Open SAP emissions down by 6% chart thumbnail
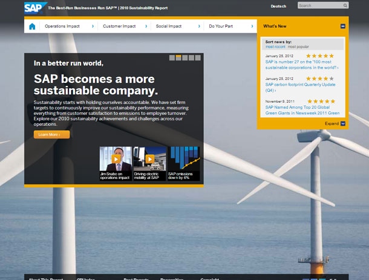 184,163
